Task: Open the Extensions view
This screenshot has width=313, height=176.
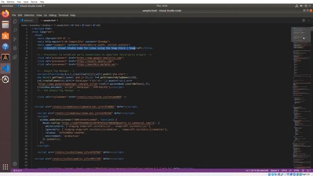Action: click(15, 57)
